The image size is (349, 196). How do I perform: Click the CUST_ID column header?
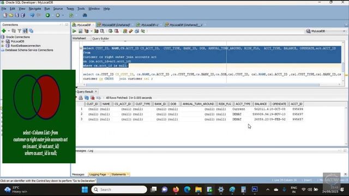(x=92, y=104)
